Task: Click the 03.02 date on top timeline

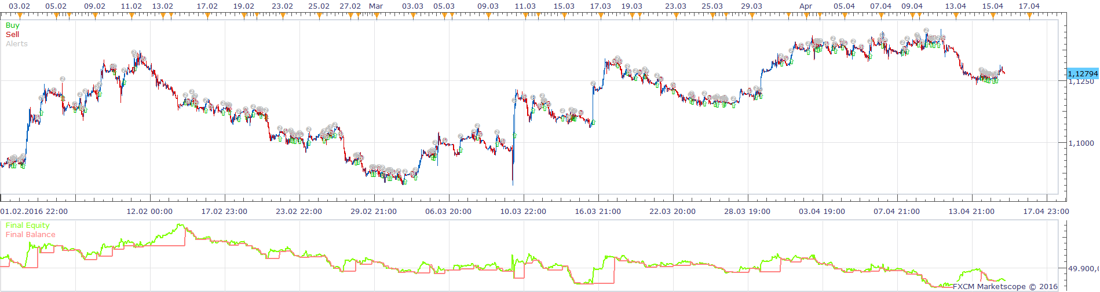Action: [x=19, y=6]
